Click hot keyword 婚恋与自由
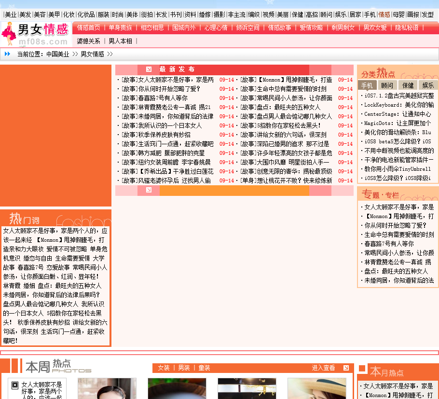Screen dimensions: 439x399 tap(38, 258)
